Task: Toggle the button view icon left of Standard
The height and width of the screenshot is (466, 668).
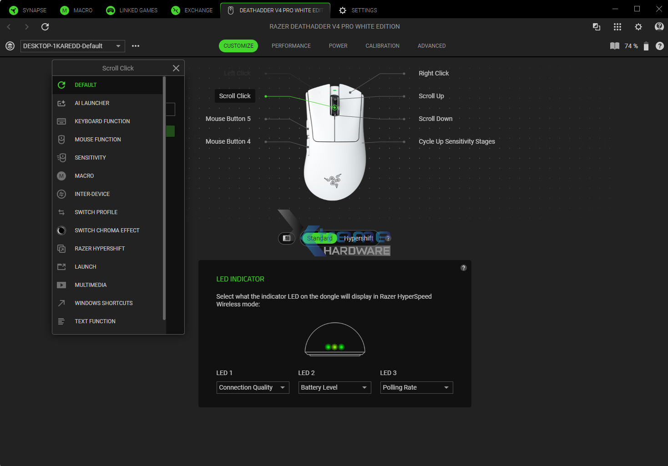Action: pos(286,238)
